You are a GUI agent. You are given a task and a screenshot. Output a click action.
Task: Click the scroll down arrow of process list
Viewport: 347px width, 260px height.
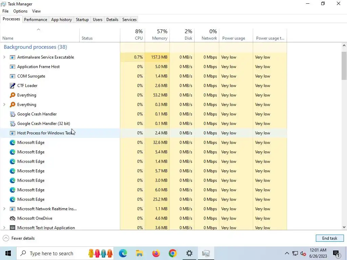pyautogui.click(x=344, y=227)
